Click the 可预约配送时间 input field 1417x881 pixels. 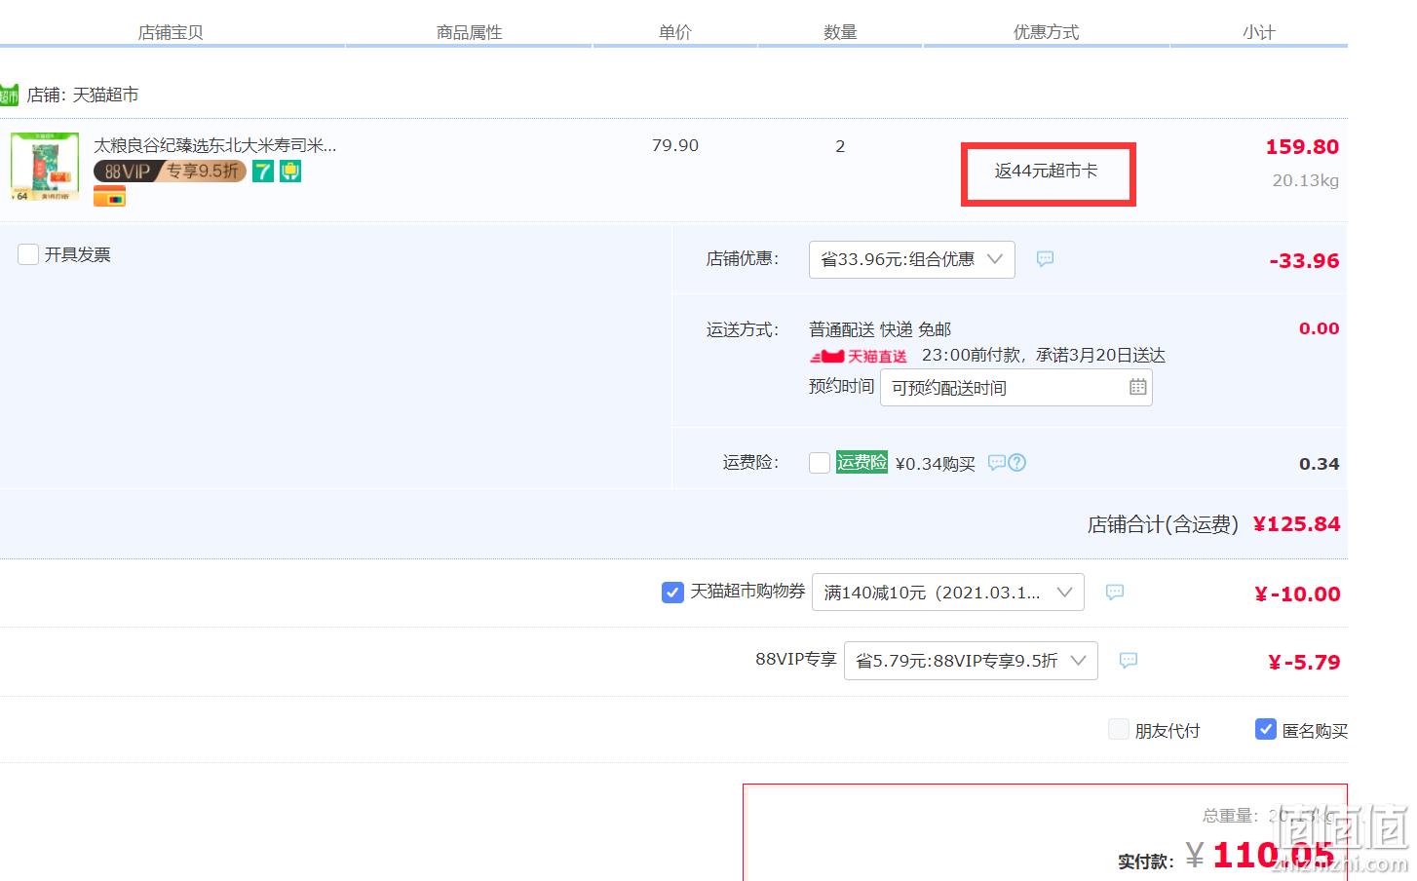(x=1016, y=388)
